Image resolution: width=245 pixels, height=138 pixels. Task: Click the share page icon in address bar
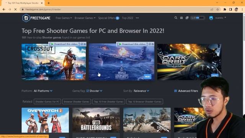[212, 9]
